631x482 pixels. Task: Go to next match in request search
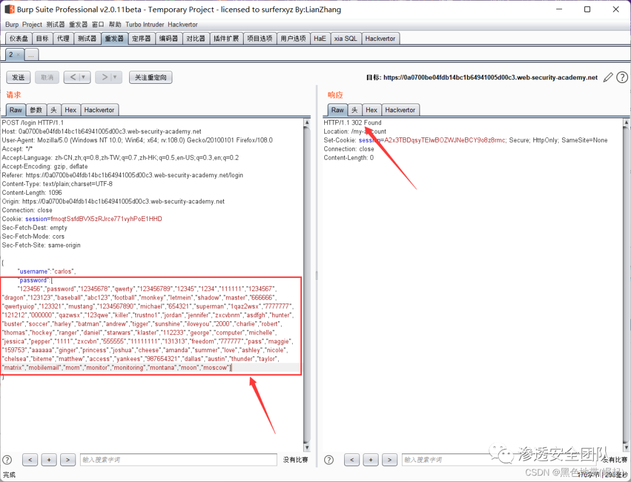[x=68, y=460]
